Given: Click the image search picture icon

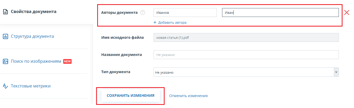Looking at the screenshot, I should coord(5,61).
